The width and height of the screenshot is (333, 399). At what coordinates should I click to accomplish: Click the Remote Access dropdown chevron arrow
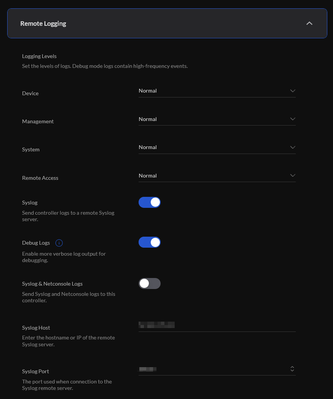(293, 176)
